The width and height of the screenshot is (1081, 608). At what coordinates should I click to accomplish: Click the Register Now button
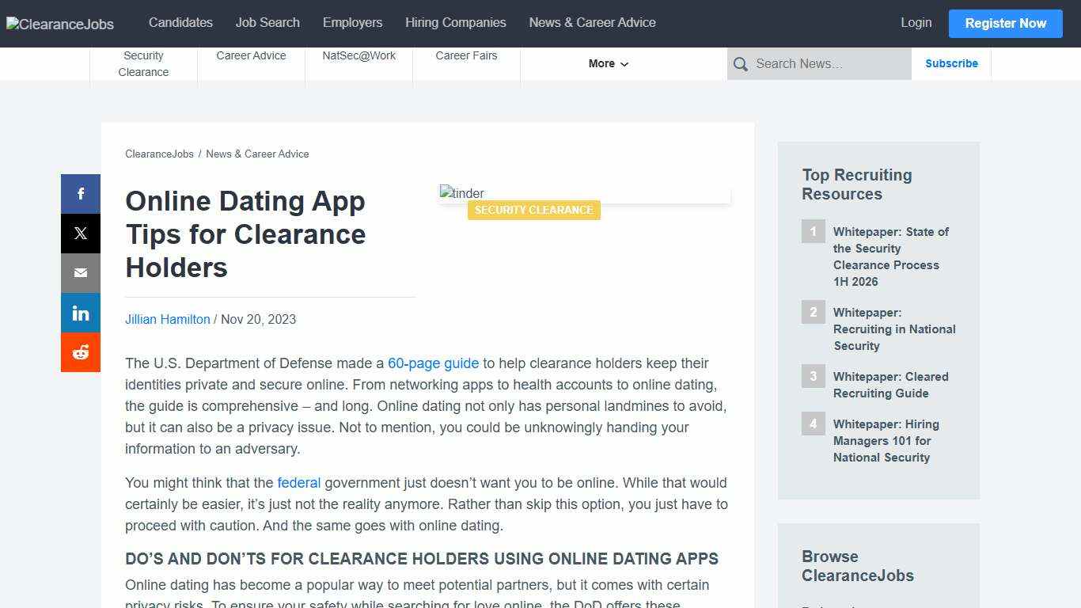pyautogui.click(x=1005, y=23)
